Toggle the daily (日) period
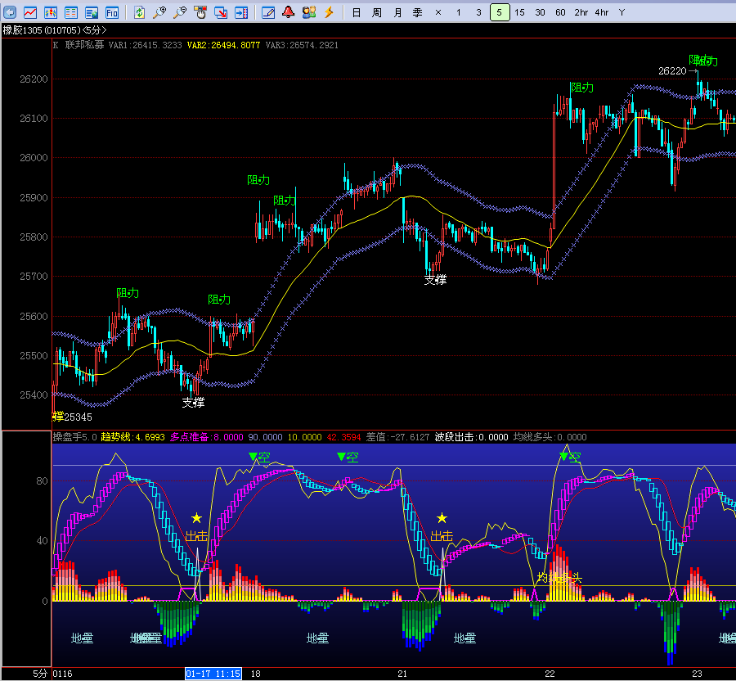Screen dimensions: 736x681 [x=356, y=12]
